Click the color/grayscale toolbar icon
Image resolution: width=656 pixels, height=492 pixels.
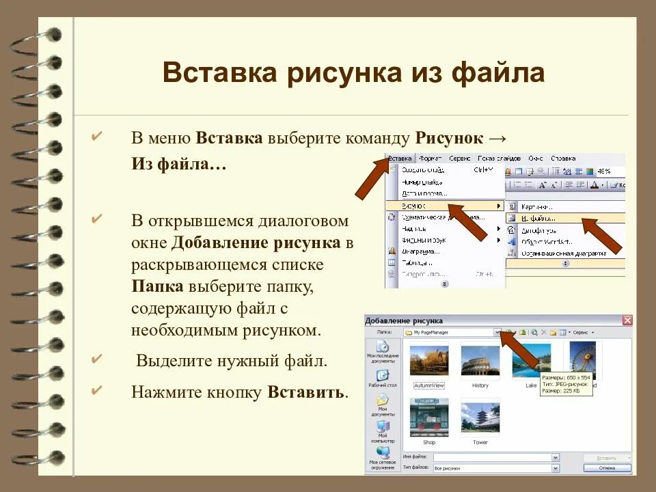[590, 171]
